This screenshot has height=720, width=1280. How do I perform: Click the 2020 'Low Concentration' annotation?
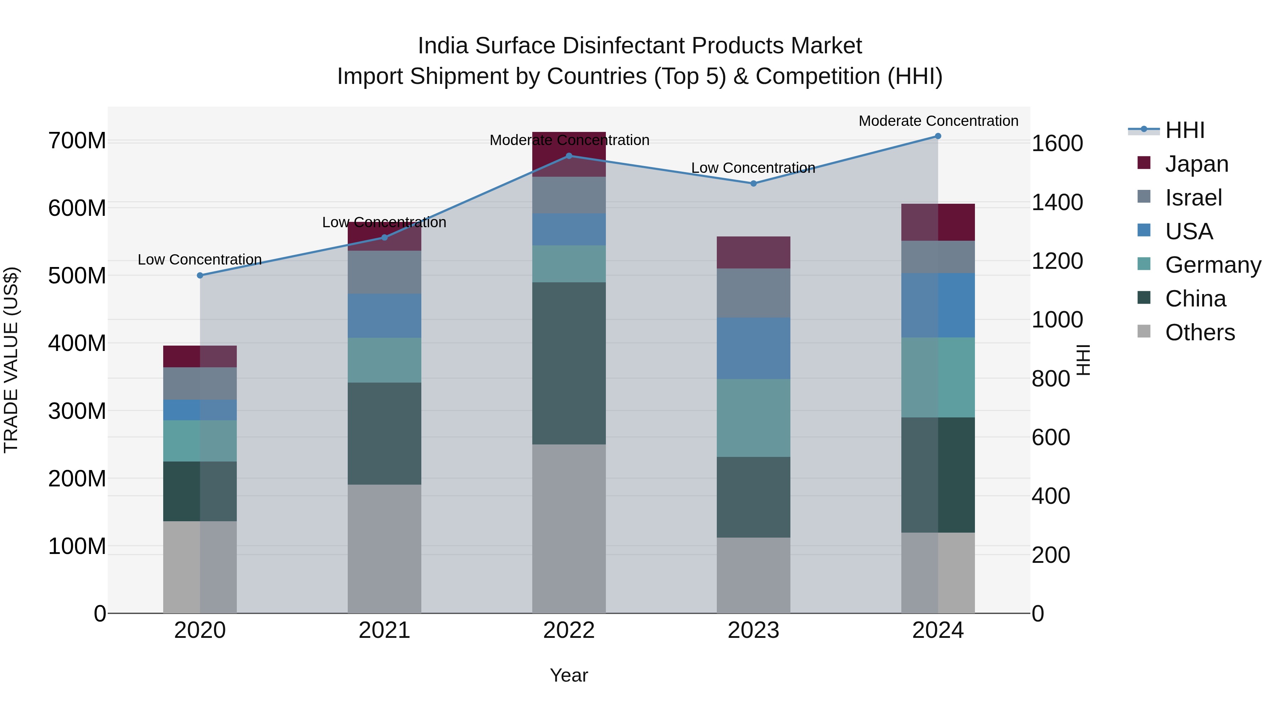click(200, 260)
